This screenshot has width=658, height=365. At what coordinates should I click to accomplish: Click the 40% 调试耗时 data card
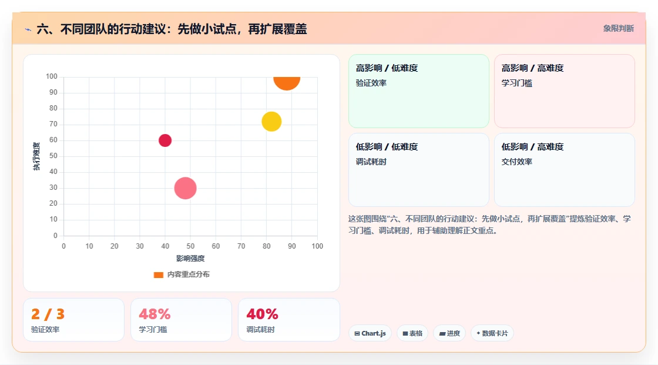coord(288,320)
